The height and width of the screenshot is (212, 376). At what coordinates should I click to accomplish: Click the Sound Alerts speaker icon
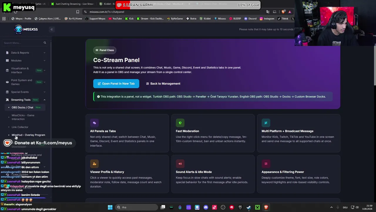pyautogui.click(x=180, y=164)
